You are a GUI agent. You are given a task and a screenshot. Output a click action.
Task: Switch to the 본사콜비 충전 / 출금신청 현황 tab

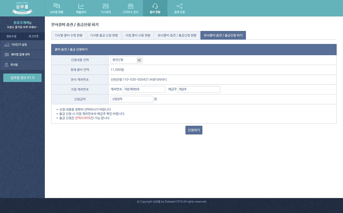(x=177, y=35)
